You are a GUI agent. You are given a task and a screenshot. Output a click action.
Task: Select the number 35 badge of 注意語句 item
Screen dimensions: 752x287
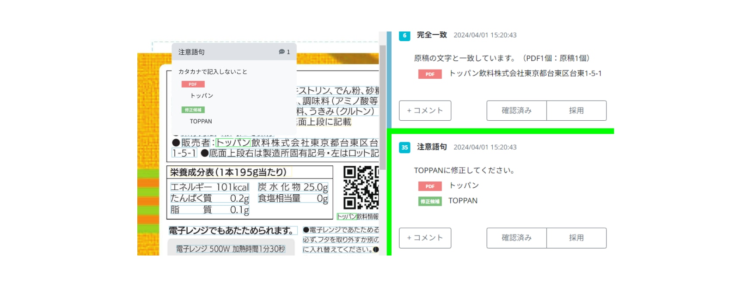tap(404, 147)
